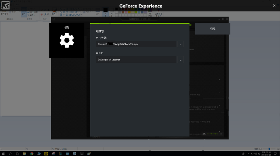This screenshot has width=280, height=156.
Task: Zoom in with plus button in Paint
Action: pyautogui.click(x=278, y=149)
